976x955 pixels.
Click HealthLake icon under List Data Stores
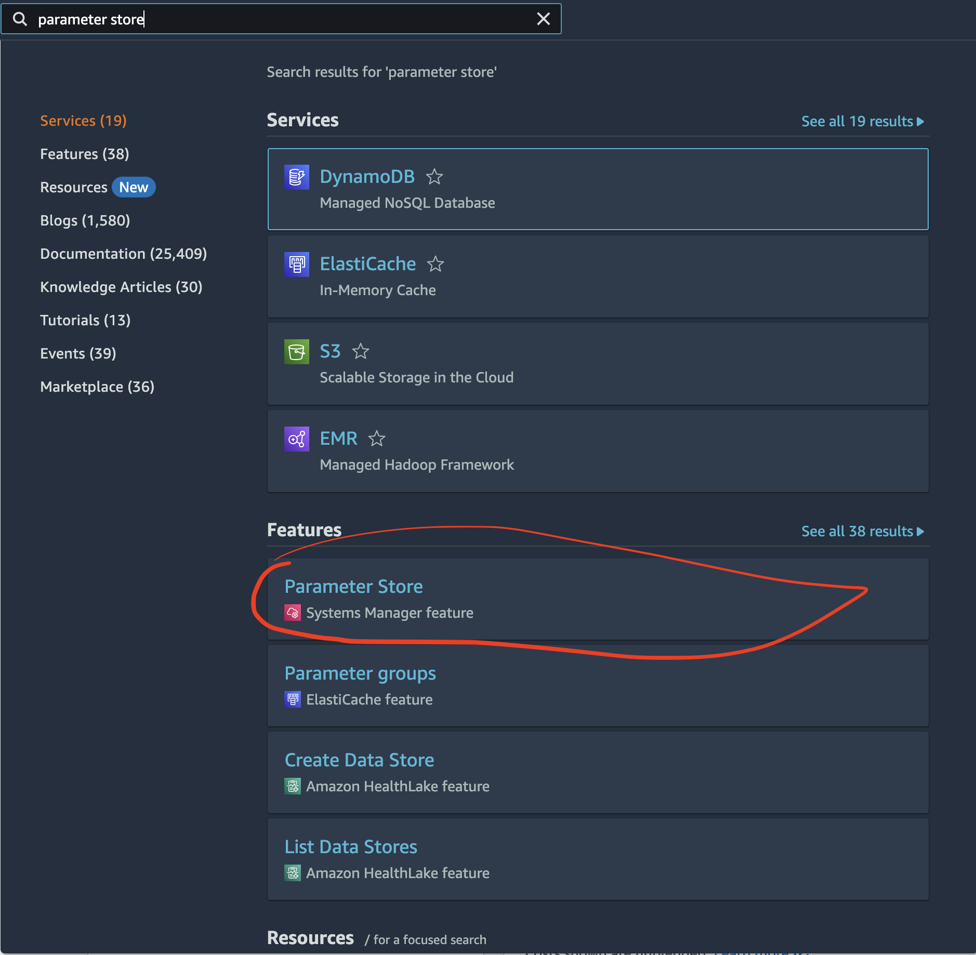click(x=293, y=873)
